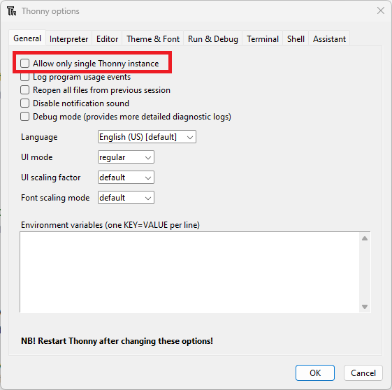Click the Thonny logo icon in title bar
Screen dimensions: 392x390
click(x=11, y=11)
